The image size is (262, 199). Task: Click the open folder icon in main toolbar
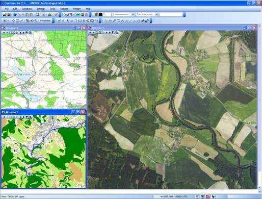(5, 15)
